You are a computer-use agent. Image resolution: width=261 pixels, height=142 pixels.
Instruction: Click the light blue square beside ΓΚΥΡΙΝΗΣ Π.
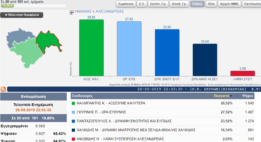[x=74, y=112]
